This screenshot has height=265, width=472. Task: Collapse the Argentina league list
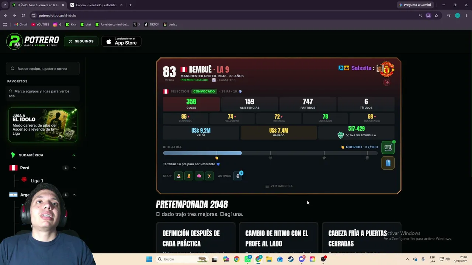[x=74, y=195]
